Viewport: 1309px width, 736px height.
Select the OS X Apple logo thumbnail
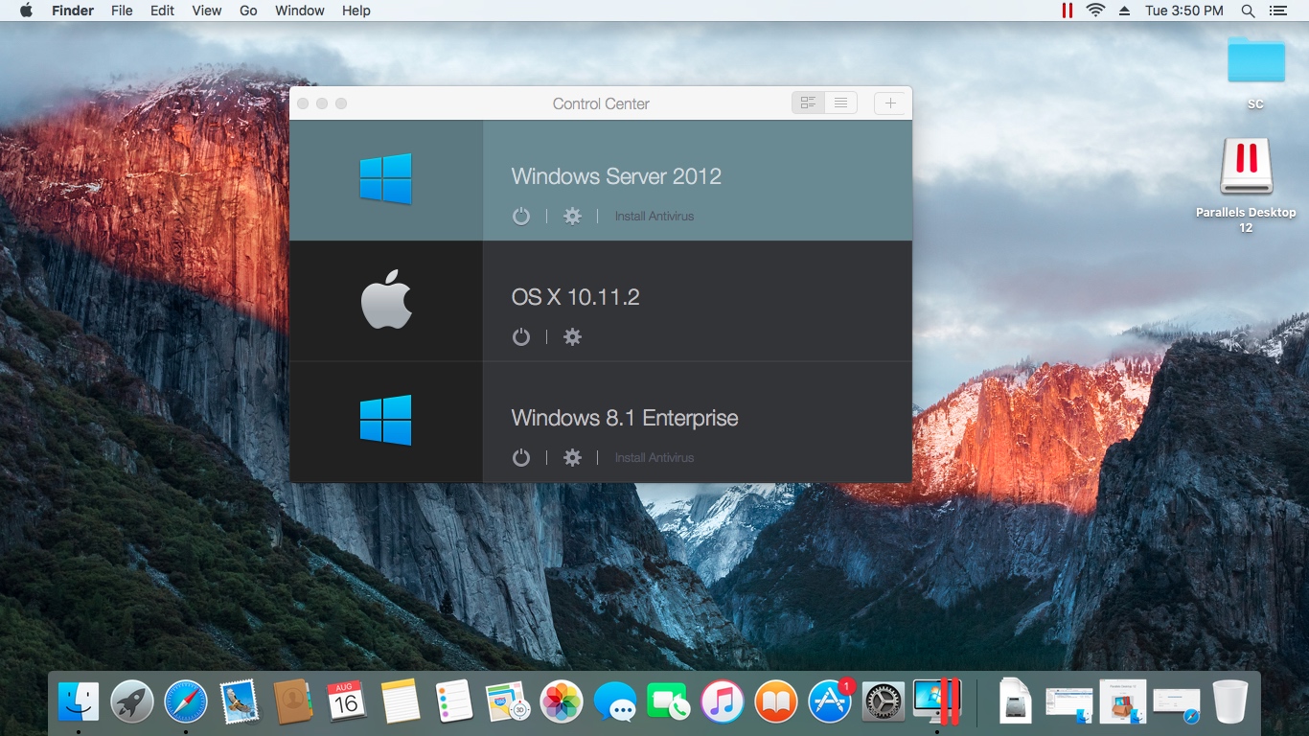point(386,301)
